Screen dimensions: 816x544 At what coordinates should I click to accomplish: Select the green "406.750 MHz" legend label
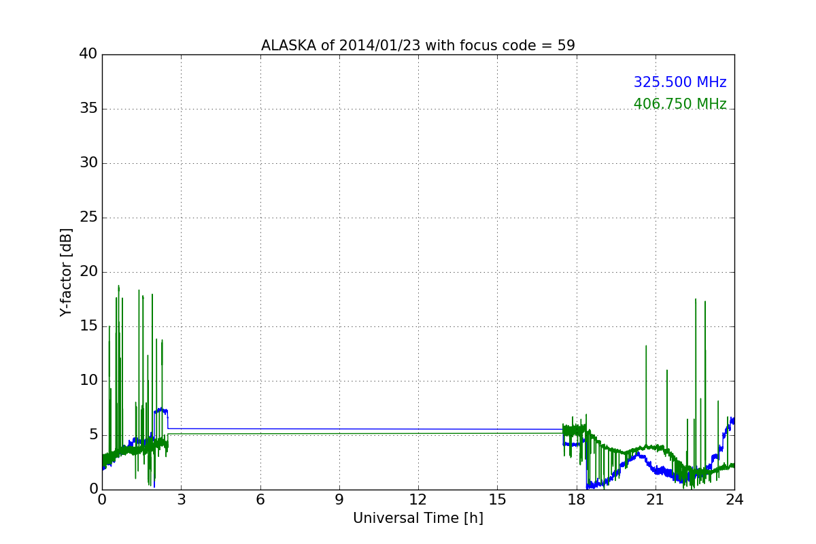(680, 104)
